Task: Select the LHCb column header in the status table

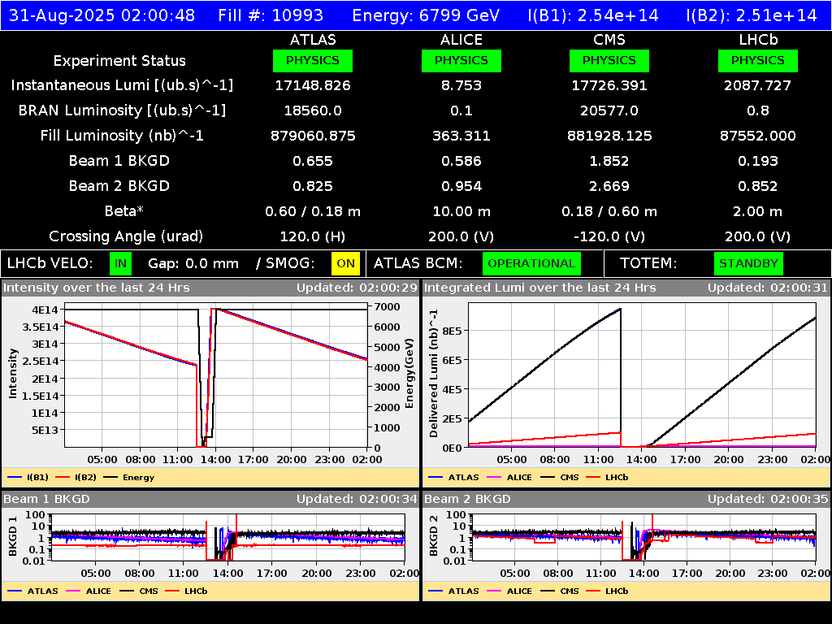Action: pyautogui.click(x=758, y=40)
